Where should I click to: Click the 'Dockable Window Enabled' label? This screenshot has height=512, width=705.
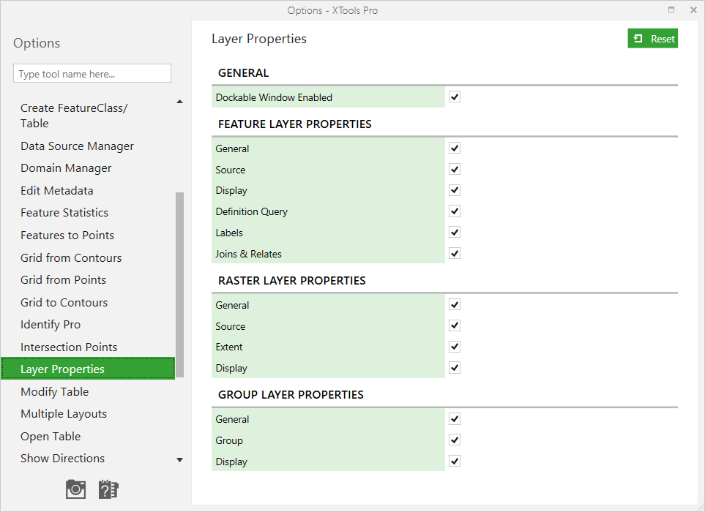pos(274,97)
